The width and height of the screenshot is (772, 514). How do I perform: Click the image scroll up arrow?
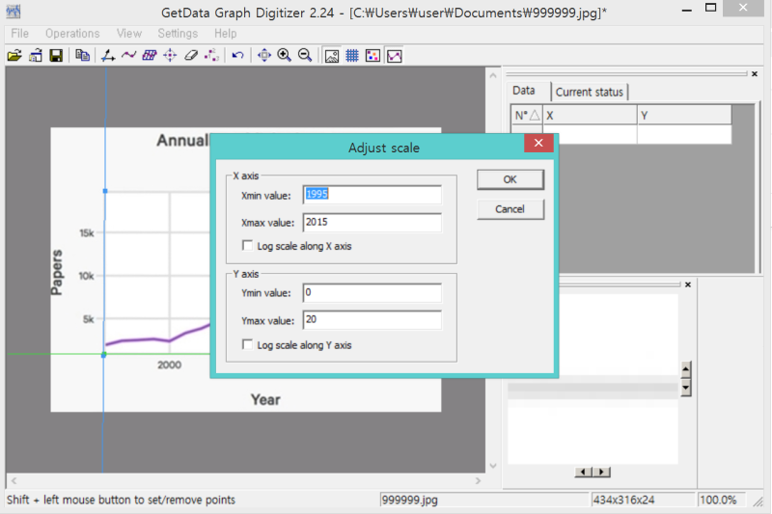pos(493,75)
